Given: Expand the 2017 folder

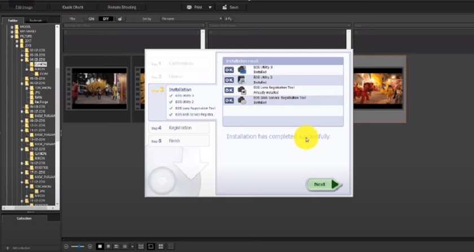Looking at the screenshot, I should click(x=17, y=41).
